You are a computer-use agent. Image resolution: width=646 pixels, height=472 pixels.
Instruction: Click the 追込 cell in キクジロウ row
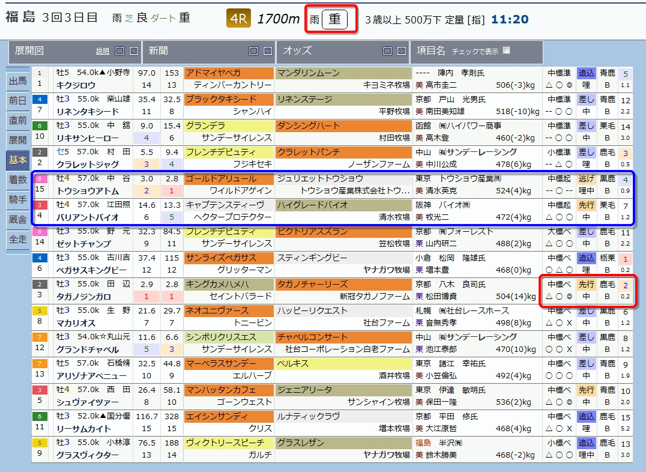pyautogui.click(x=586, y=73)
